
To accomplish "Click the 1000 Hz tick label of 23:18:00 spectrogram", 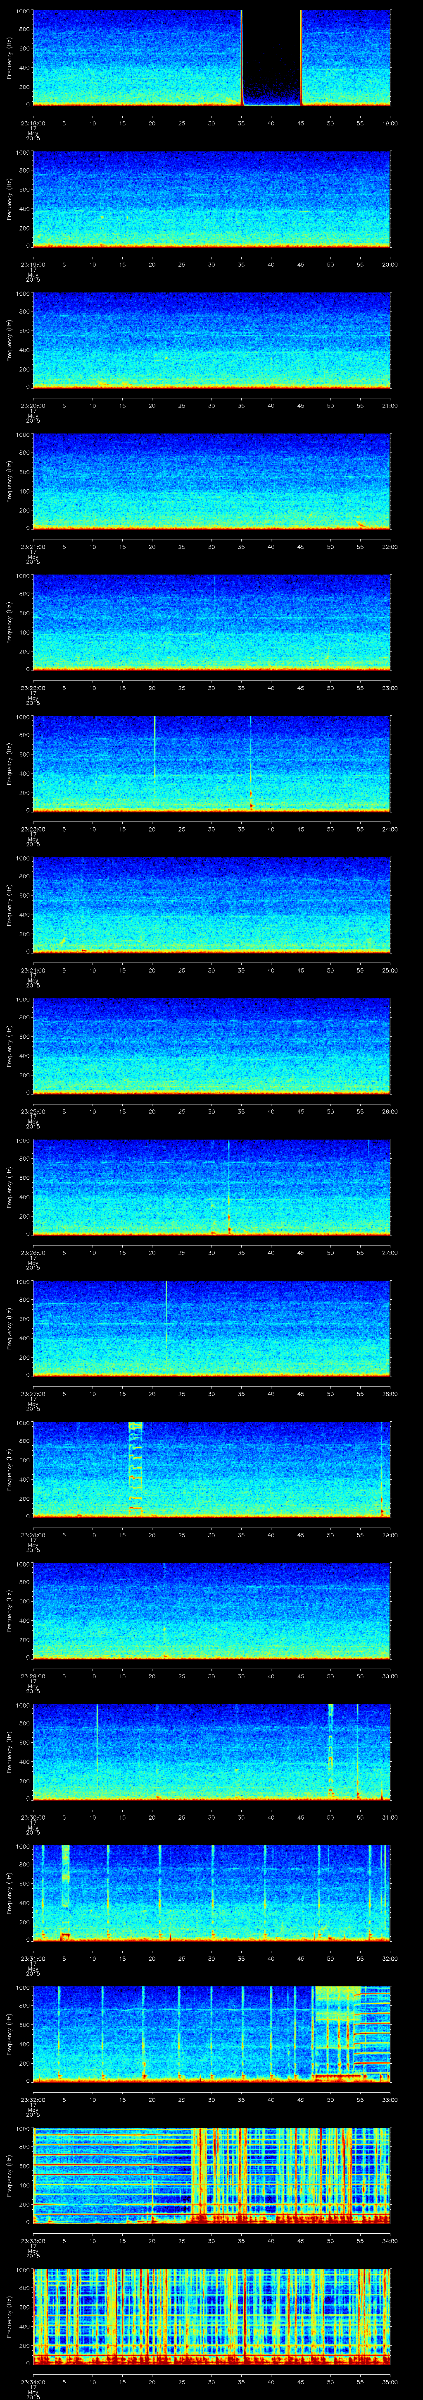I will pos(22,11).
